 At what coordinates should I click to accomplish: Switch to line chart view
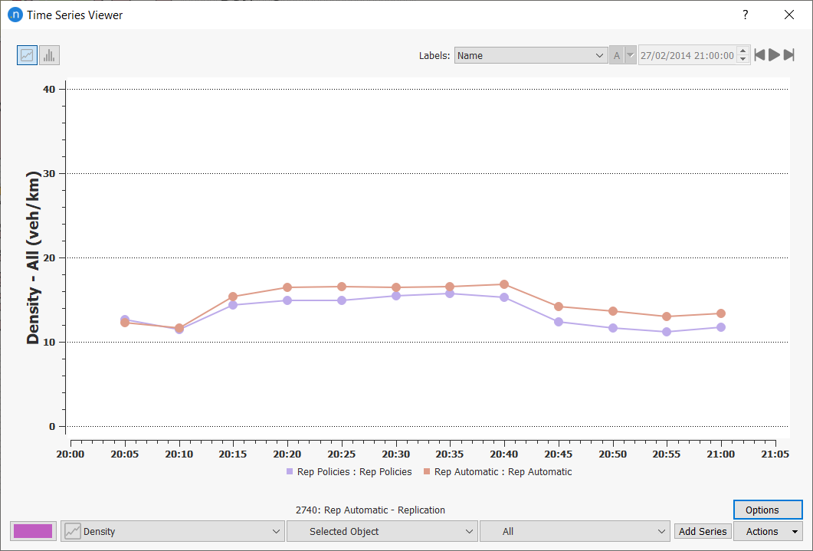(27, 55)
